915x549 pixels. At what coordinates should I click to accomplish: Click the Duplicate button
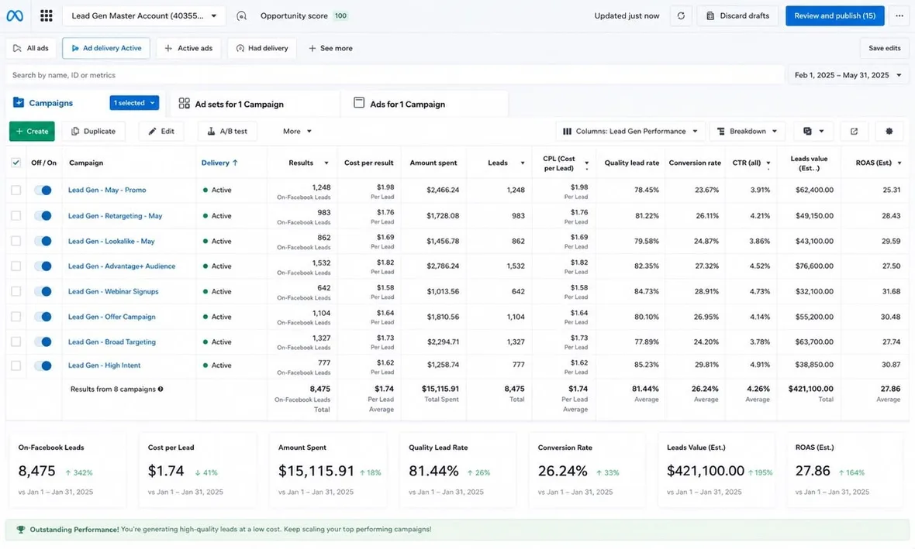pos(93,131)
